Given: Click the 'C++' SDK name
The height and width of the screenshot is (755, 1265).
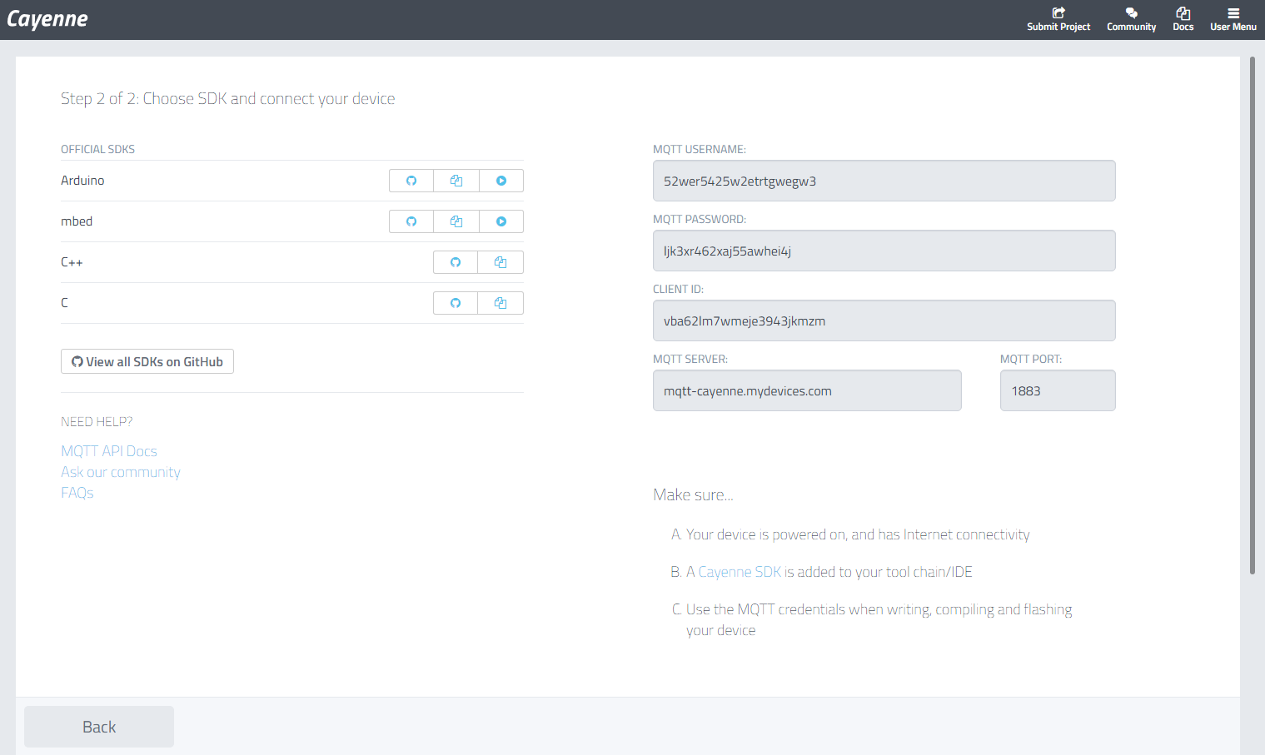Looking at the screenshot, I should (72, 262).
